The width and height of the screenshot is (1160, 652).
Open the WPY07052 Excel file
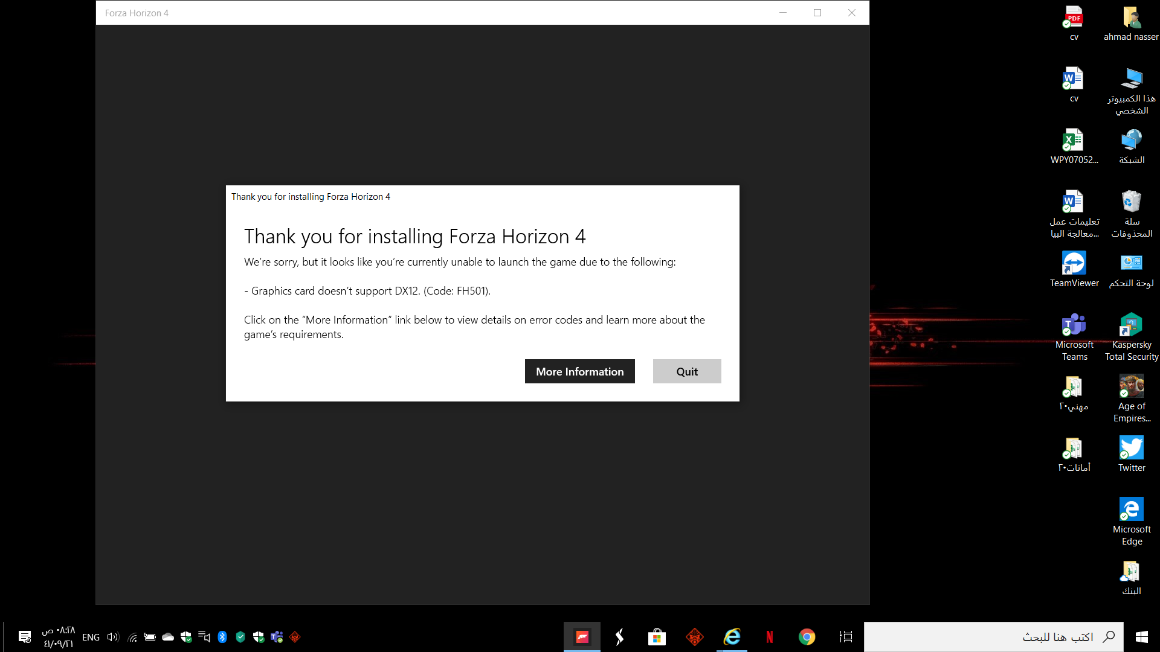(1074, 146)
